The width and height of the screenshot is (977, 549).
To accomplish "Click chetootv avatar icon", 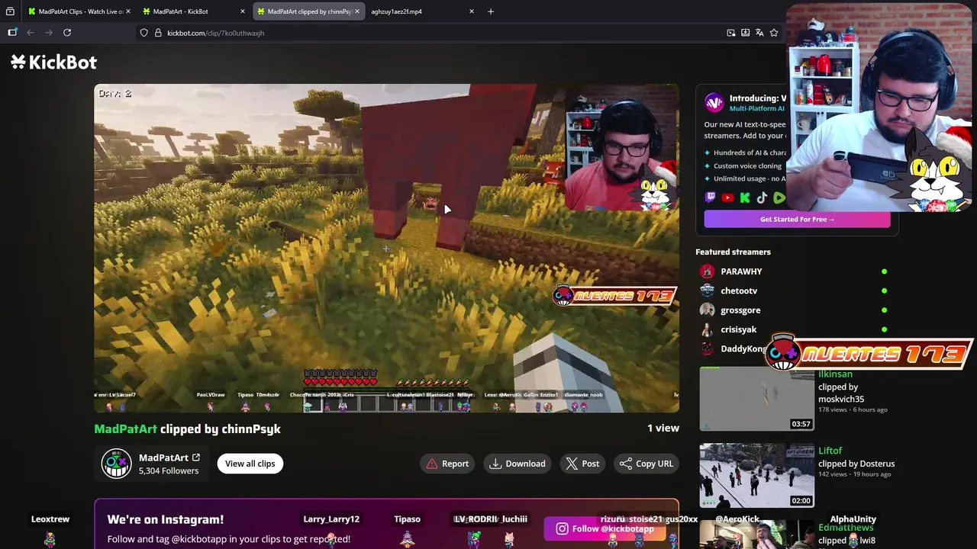I will pos(708,291).
